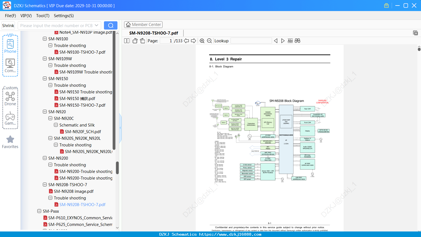
Task: Select the Drone category icon
Action: point(10,99)
